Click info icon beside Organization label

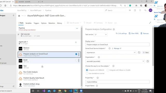(x=99, y=57)
